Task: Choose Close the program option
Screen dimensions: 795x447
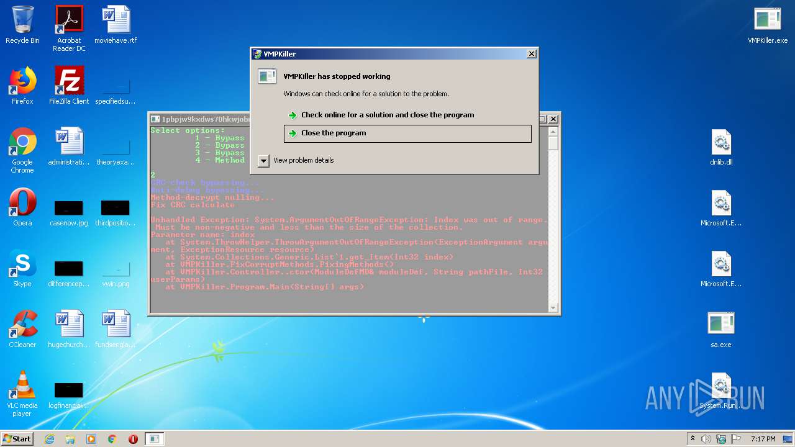Action: tap(407, 133)
